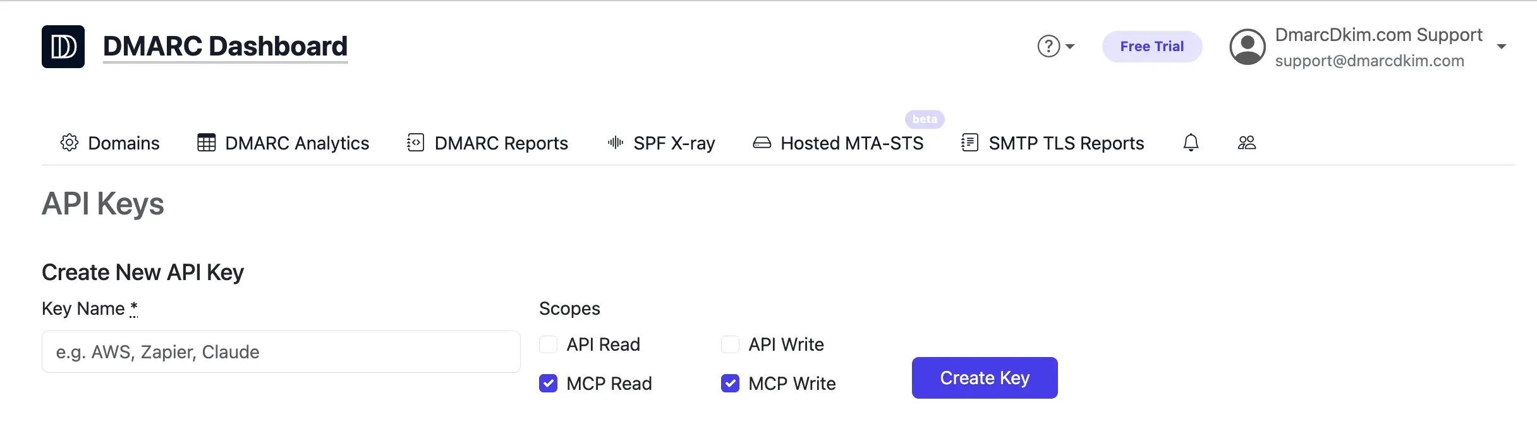Enable the API Write scope checkbox
The width and height of the screenshot is (1537, 434).
[x=730, y=344]
